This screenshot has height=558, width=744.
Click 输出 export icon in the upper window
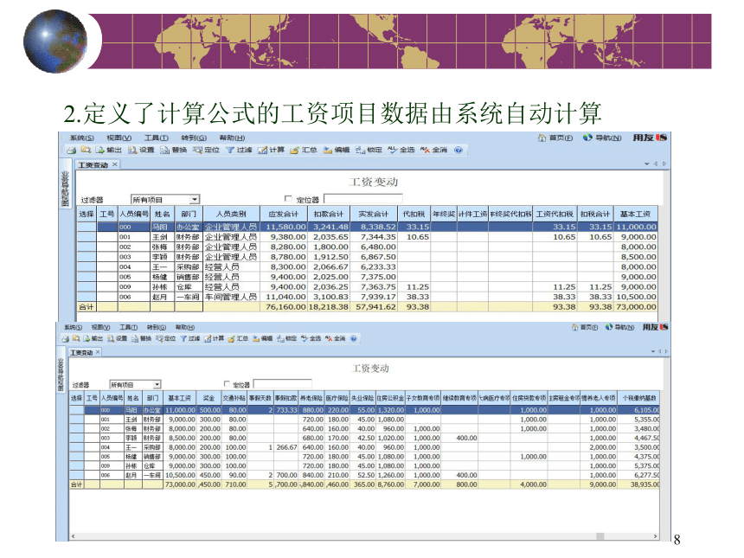point(109,150)
